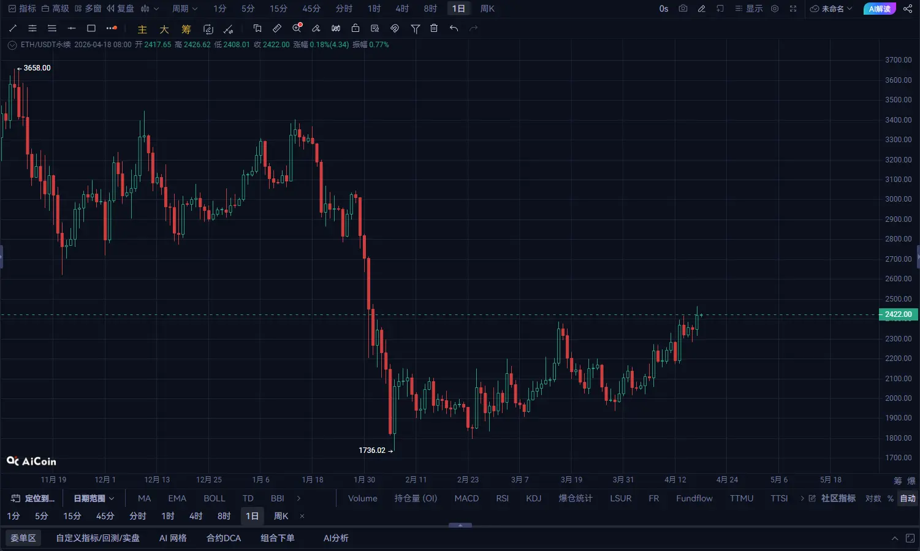Click the 显示 display options button
The image size is (920, 551).
click(749, 9)
